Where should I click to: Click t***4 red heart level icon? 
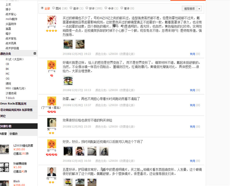click(52, 76)
